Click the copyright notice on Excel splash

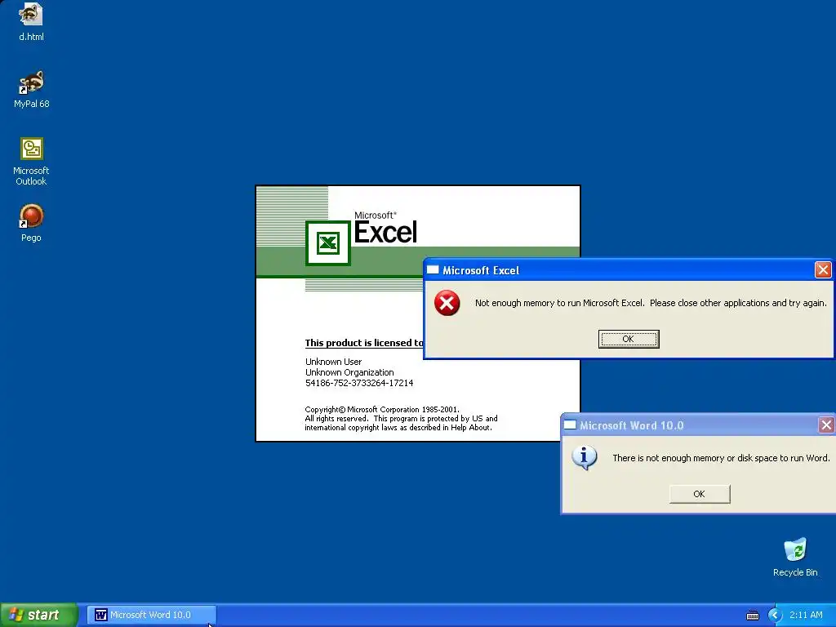[401, 419]
